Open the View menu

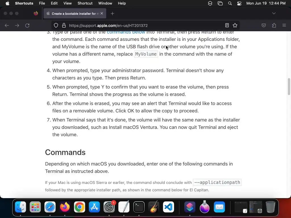pos(68,3)
